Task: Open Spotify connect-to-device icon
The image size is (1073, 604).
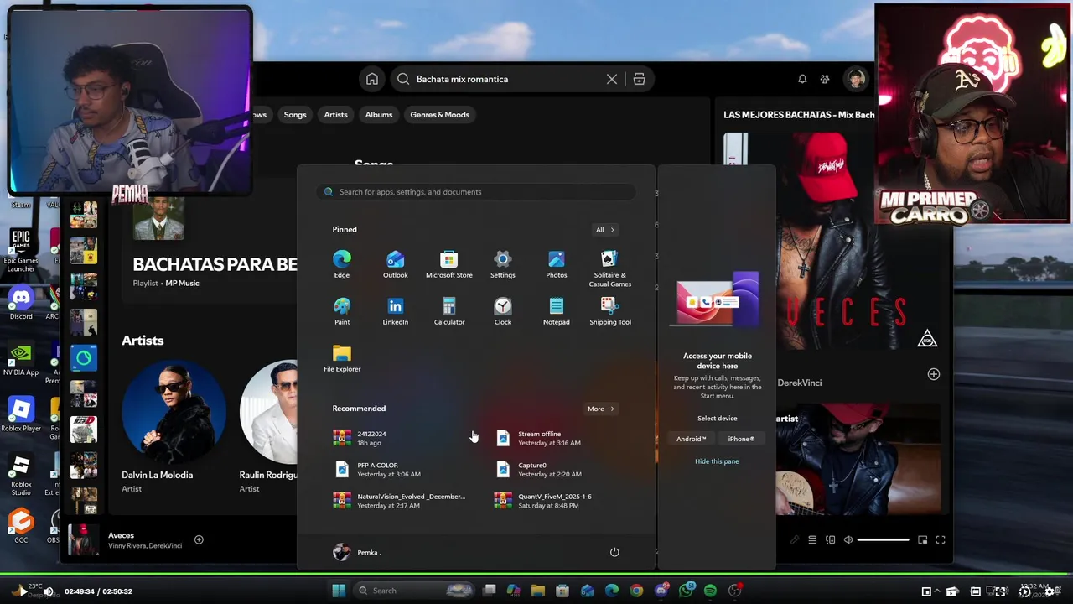Action: click(831, 540)
